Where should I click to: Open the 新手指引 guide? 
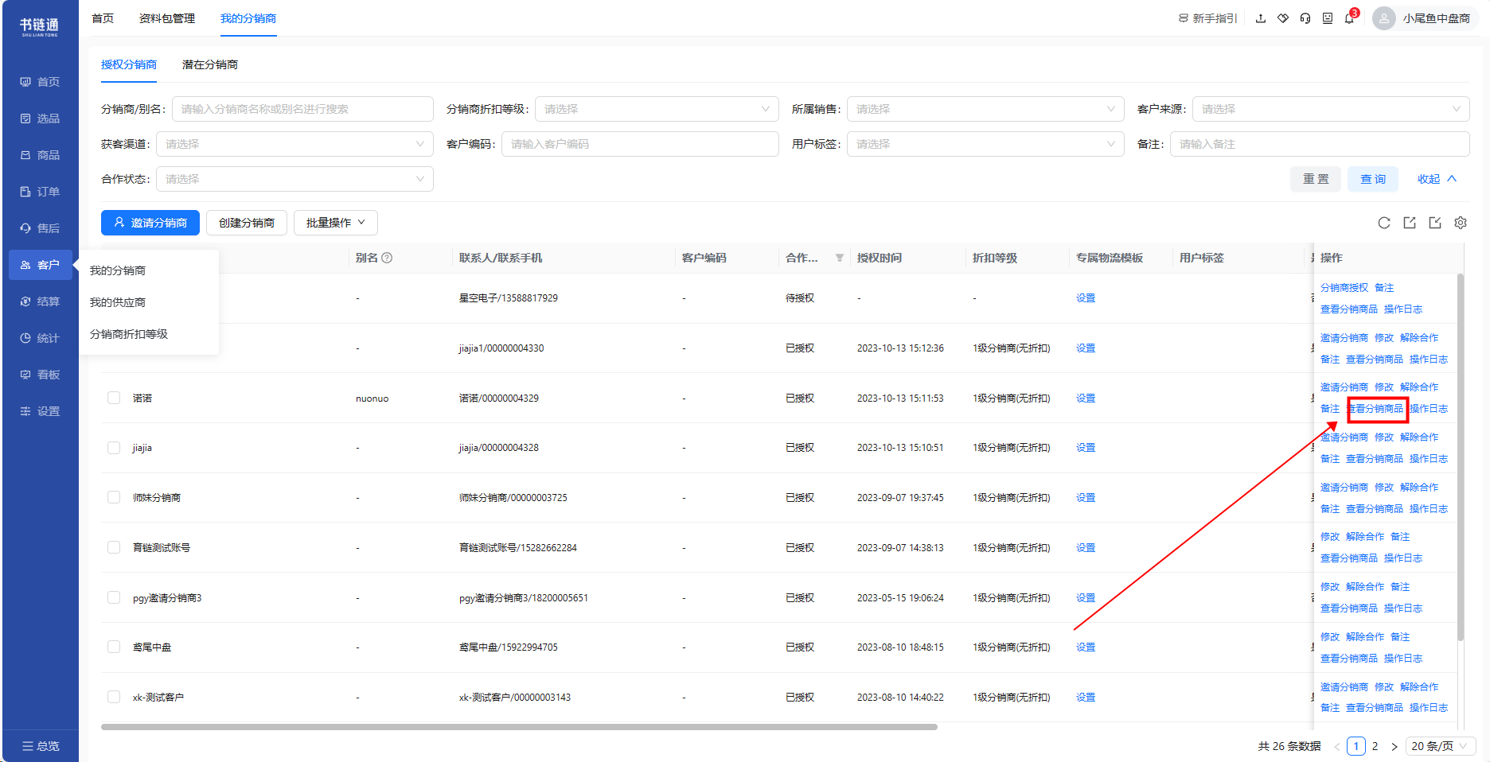click(1207, 18)
